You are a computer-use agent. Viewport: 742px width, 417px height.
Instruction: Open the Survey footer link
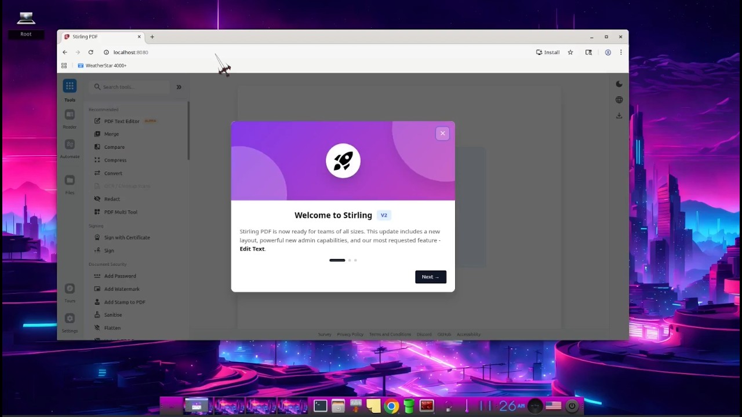(325, 334)
